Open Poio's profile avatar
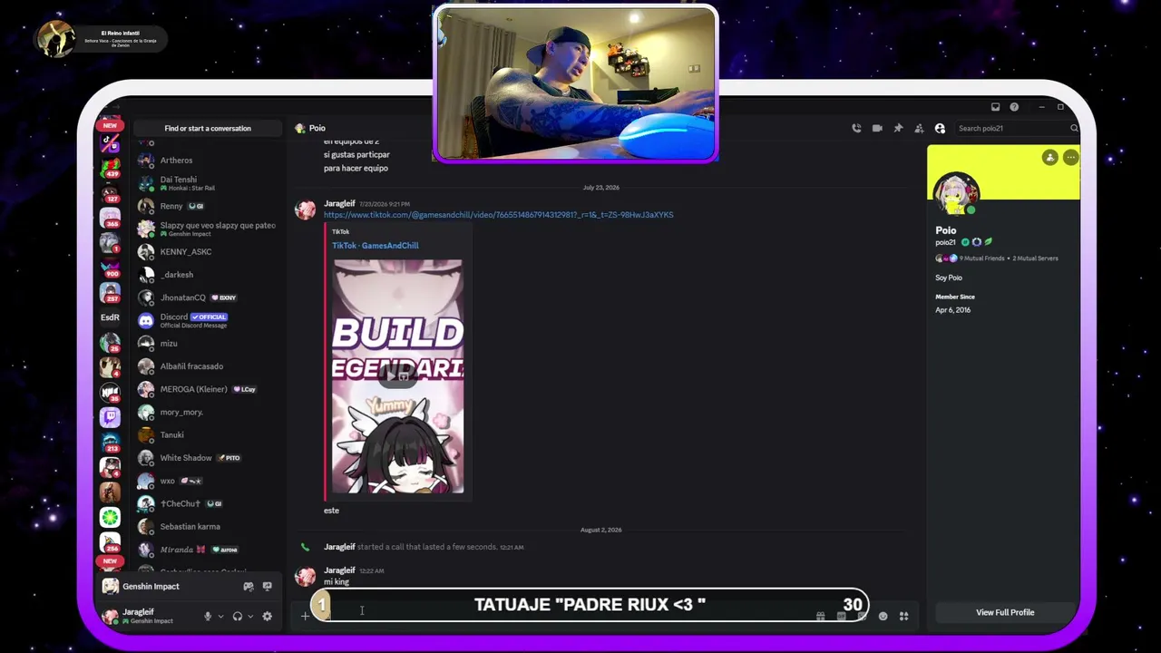 pos(956,193)
